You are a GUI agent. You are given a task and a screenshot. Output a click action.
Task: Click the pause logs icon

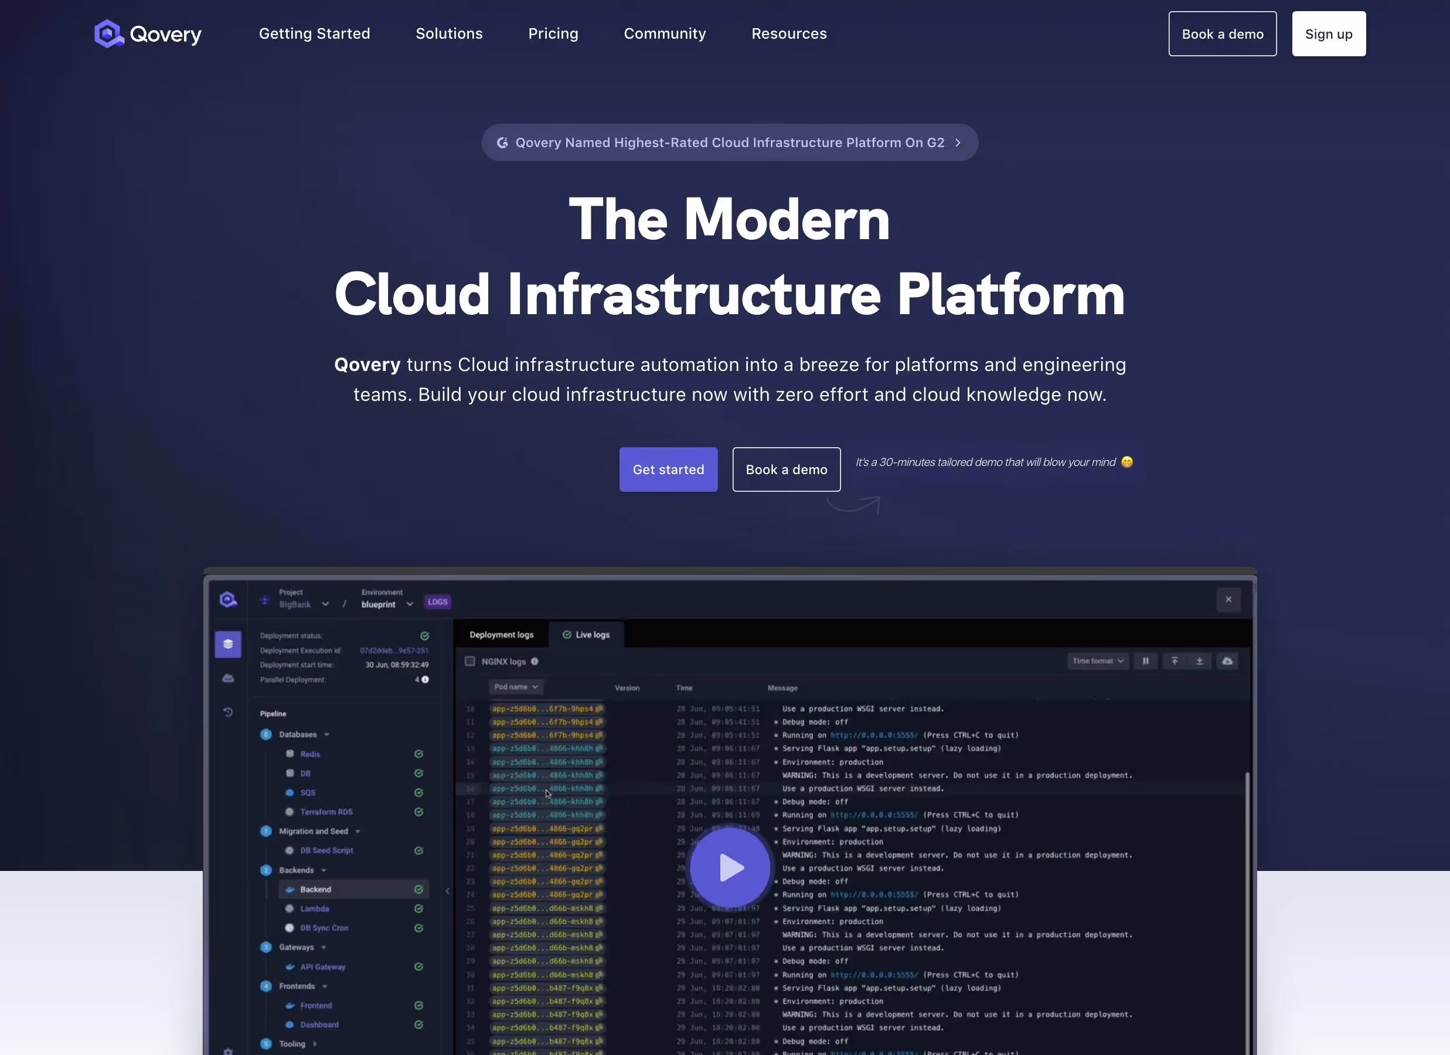click(1145, 661)
